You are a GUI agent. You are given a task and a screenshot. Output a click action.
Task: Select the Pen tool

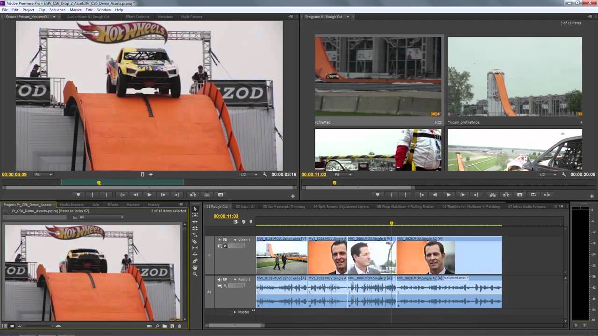(x=195, y=261)
